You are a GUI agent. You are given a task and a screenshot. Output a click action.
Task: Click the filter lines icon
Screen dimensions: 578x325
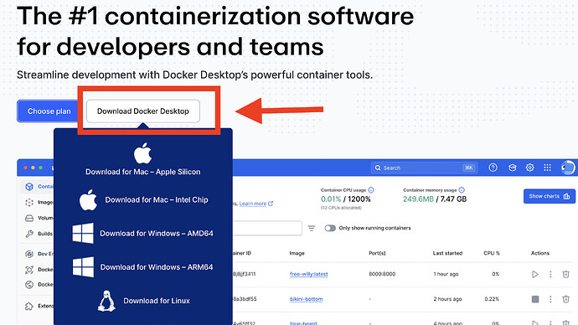tap(312, 229)
